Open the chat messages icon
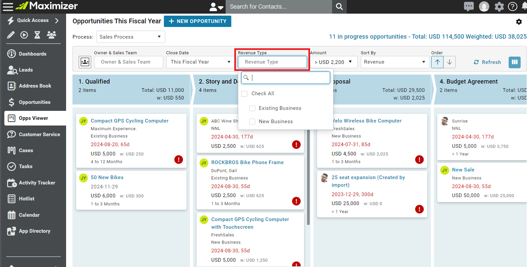 469,6
